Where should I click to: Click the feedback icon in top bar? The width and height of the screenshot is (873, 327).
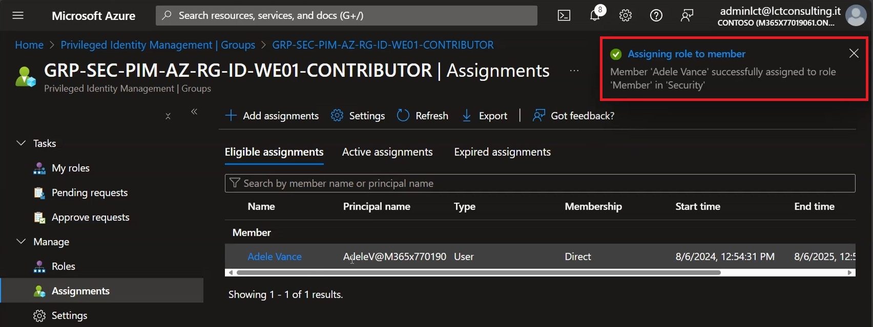tap(687, 15)
